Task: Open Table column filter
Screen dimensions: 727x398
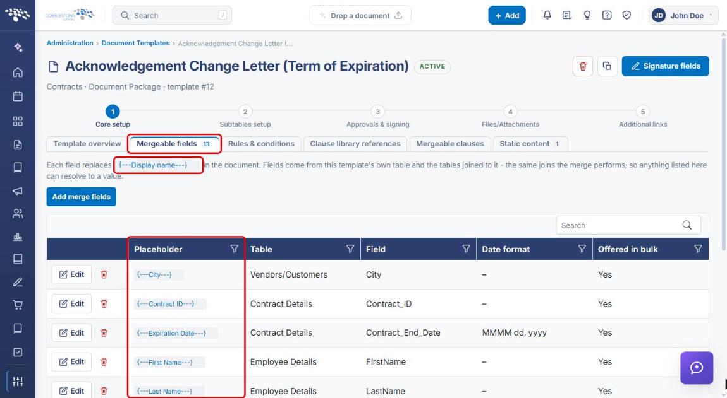Action: (x=350, y=249)
